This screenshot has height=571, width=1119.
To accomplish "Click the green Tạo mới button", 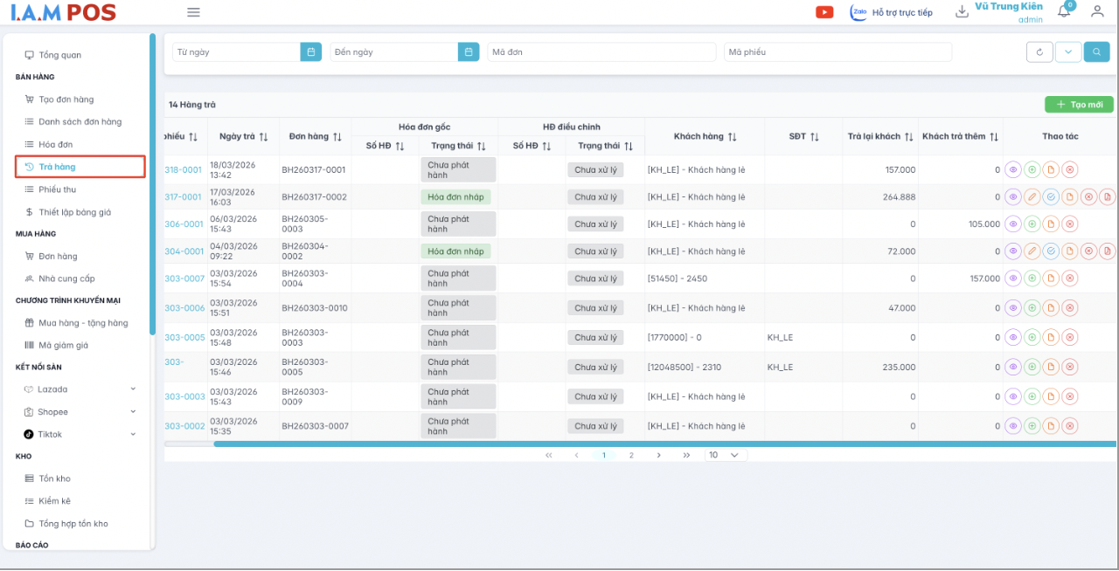I will tap(1079, 105).
